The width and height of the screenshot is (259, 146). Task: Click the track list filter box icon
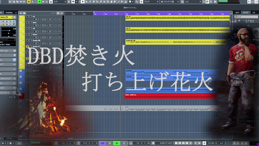[58, 13]
